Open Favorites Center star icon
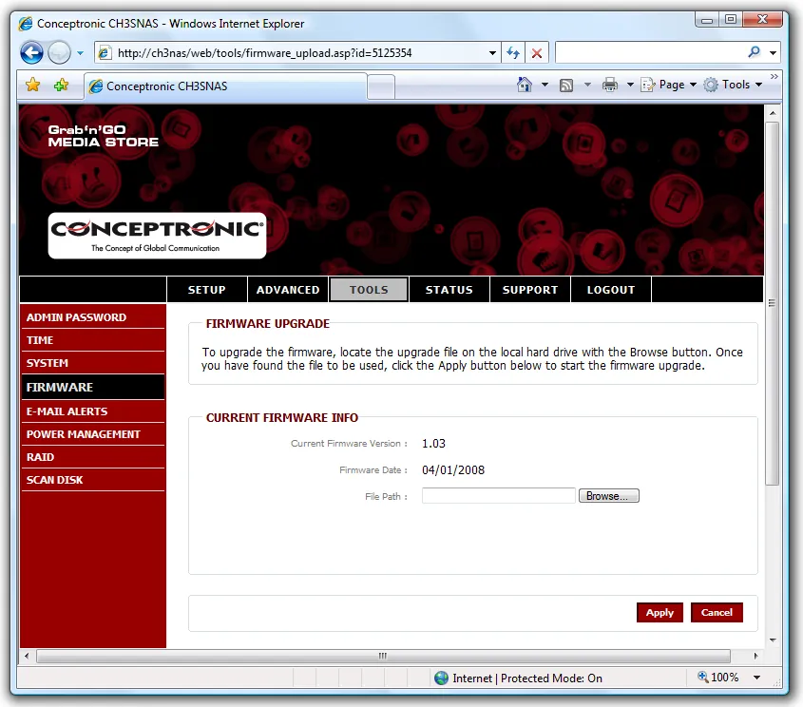Viewport: 803px width, 707px height. 32,85
